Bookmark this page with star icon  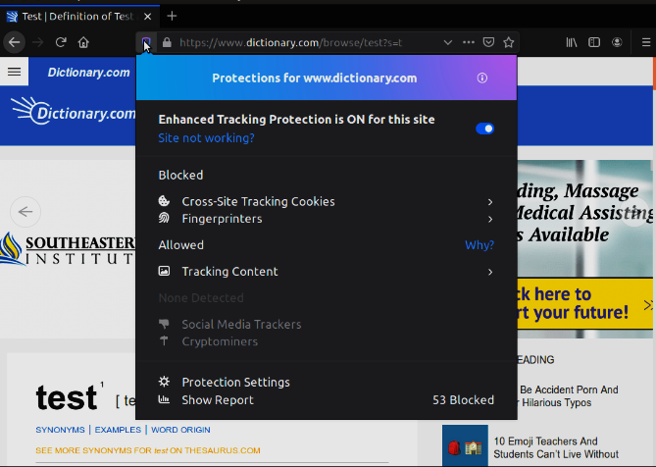[x=509, y=42]
